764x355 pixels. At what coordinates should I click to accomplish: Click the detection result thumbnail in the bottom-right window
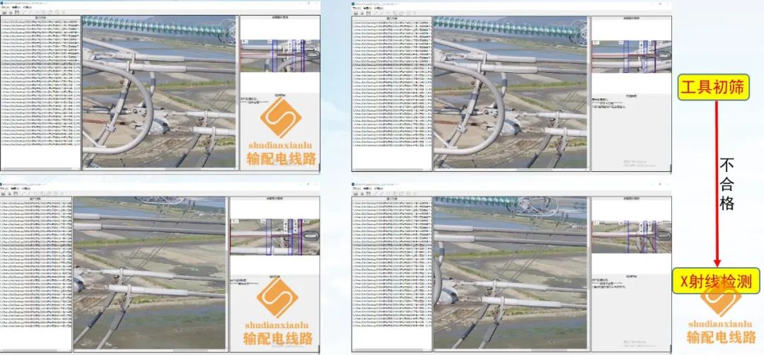(632, 237)
